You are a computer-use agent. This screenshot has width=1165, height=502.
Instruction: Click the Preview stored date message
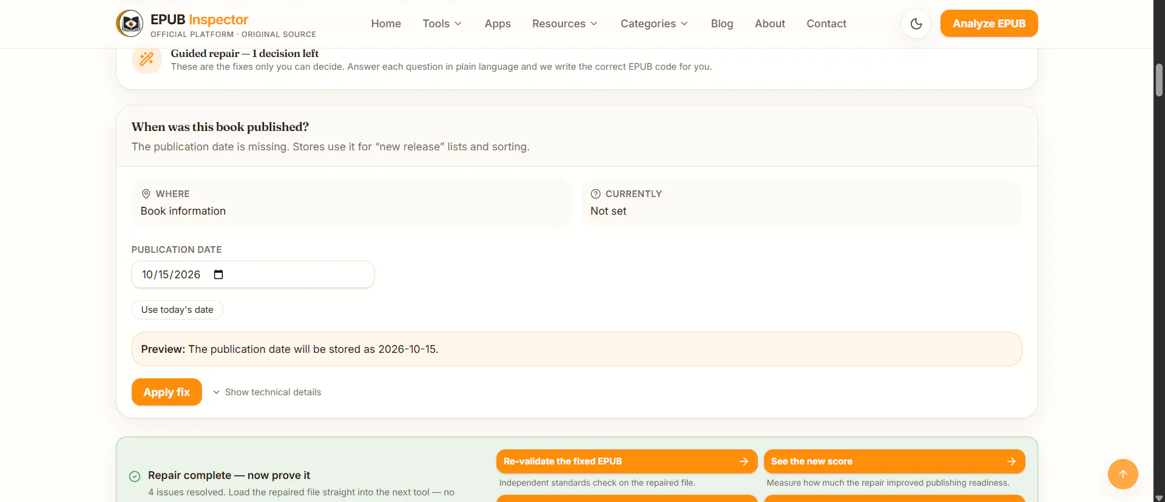[577, 349]
